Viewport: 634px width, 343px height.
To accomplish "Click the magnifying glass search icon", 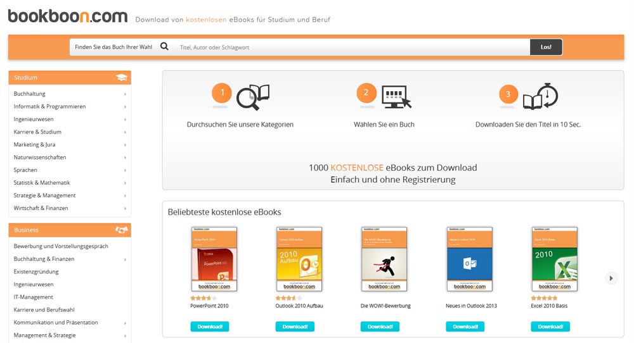I will 164,47.
